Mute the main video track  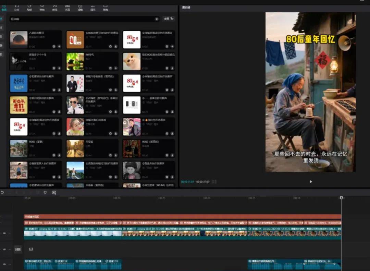point(4,233)
